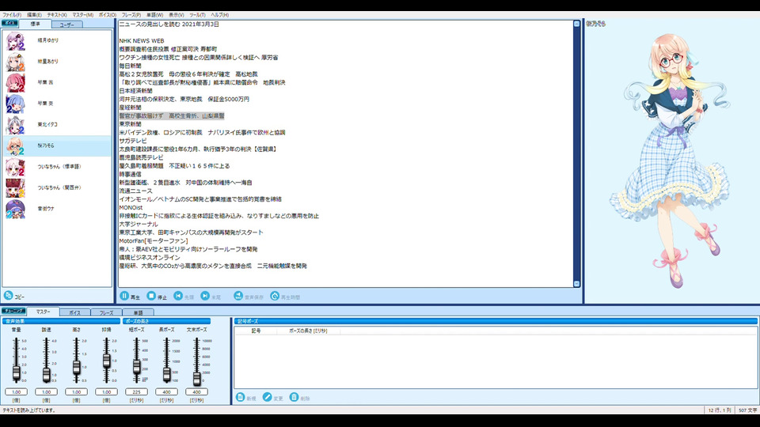Screen dimensions: 760x427
Task: Click the 変更 (edit) pencil icon
Action: [x=267, y=397]
